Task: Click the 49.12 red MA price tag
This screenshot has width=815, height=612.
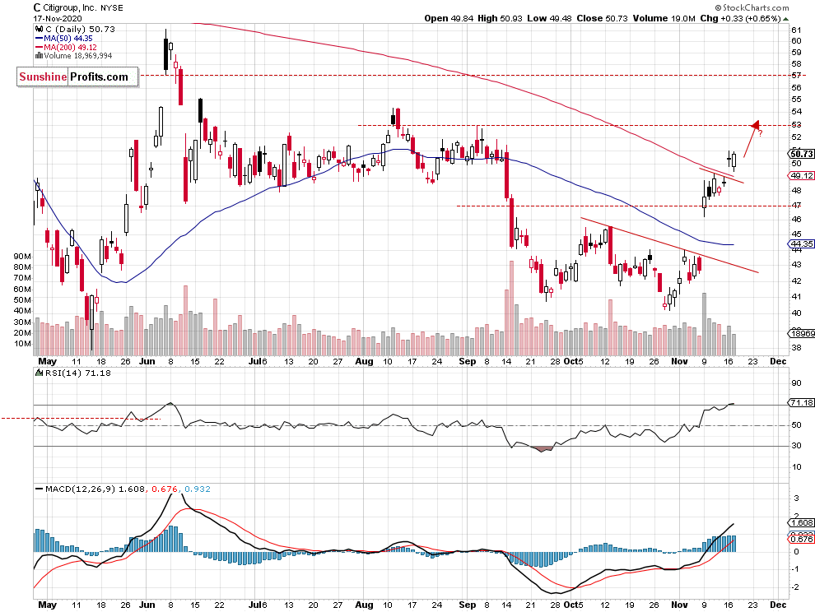Action: pyautogui.click(x=802, y=175)
